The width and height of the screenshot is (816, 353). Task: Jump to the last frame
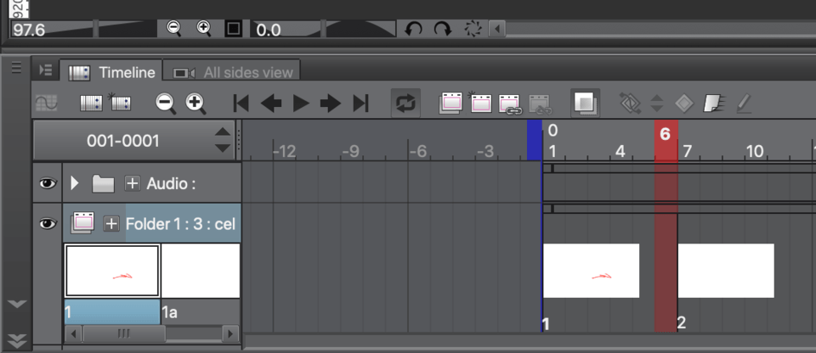[360, 103]
